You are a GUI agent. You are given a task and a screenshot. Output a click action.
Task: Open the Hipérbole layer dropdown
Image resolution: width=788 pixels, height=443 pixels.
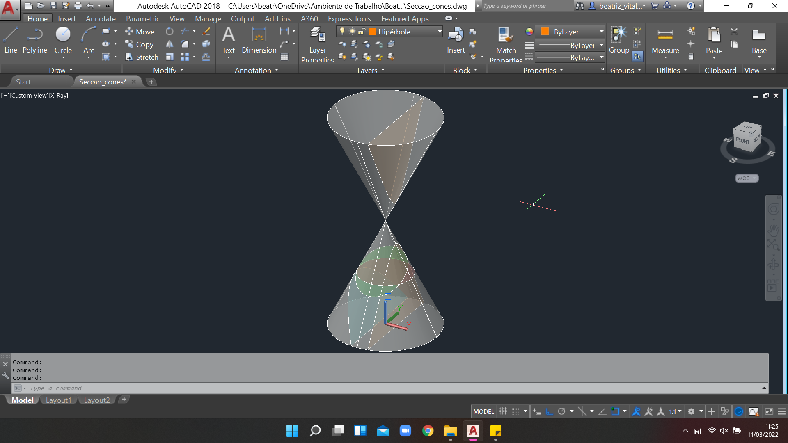click(440, 32)
